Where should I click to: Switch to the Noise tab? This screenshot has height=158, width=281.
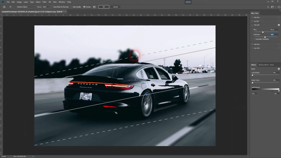(272, 65)
